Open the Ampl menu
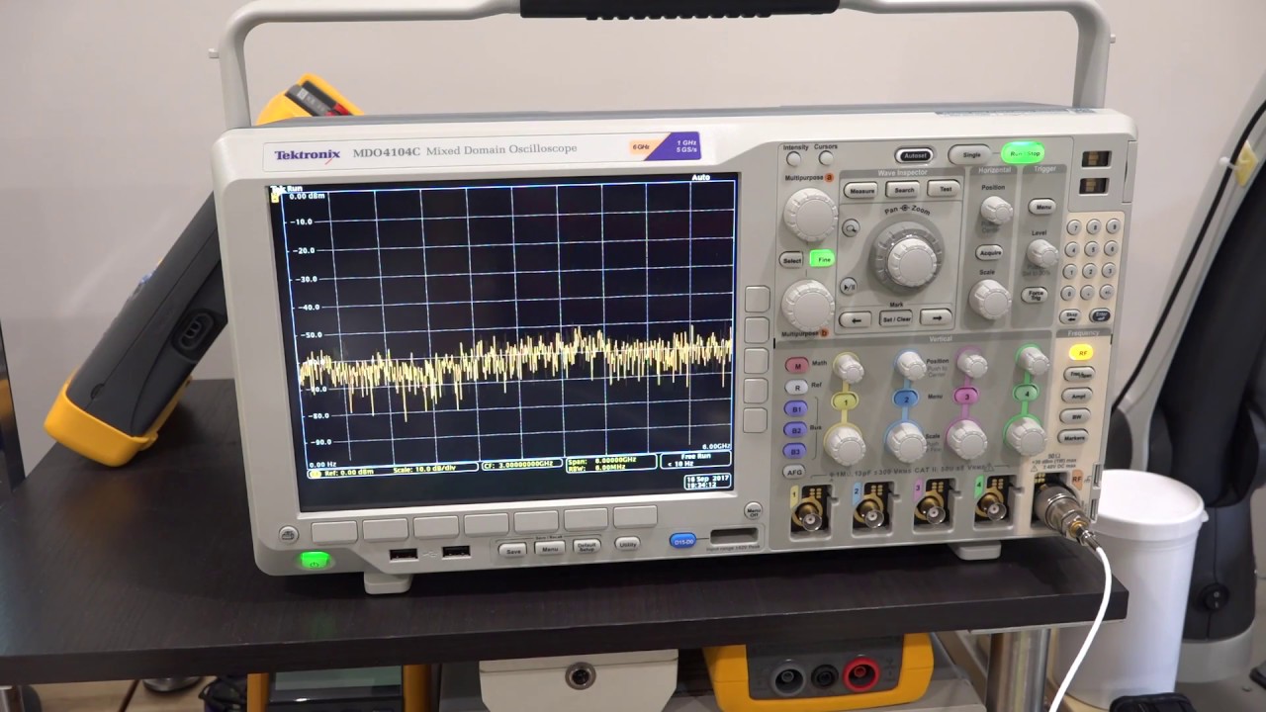This screenshot has height=712, width=1266. point(1077,396)
